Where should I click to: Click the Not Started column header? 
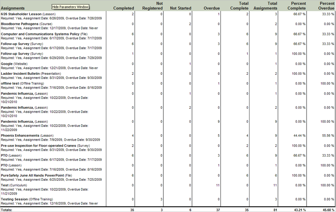180,8
